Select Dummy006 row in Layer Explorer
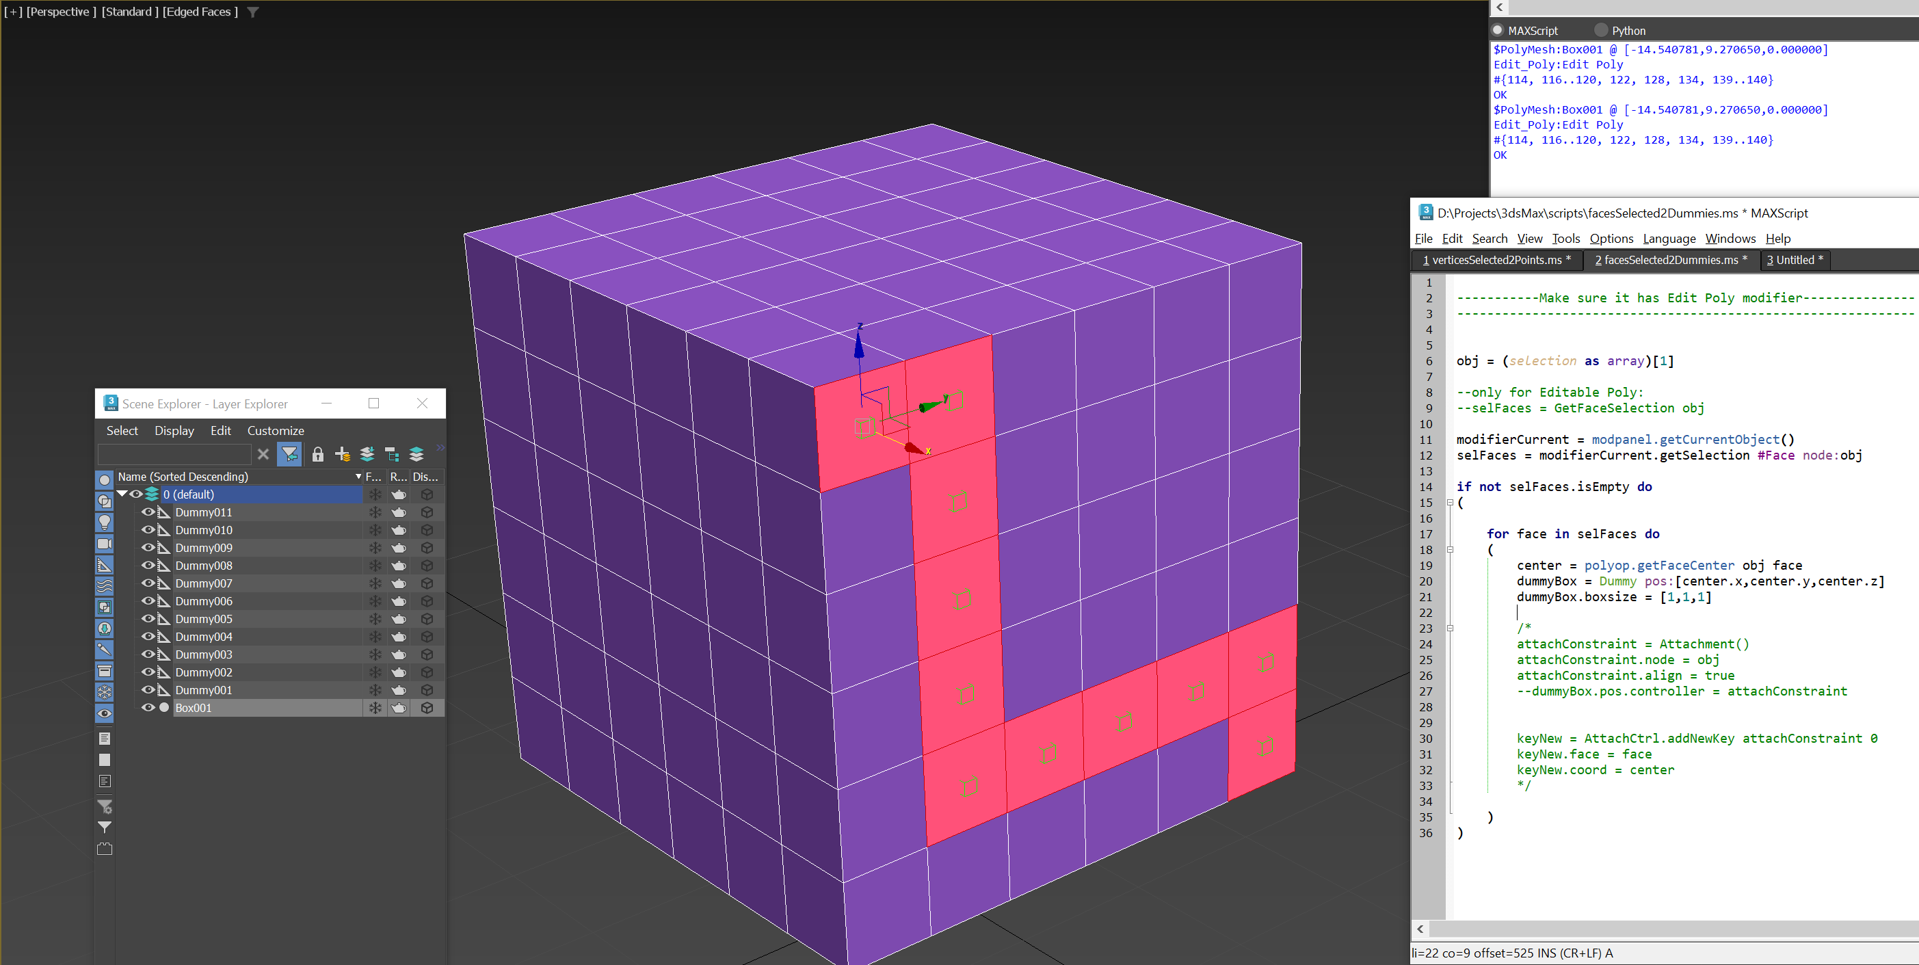 point(268,601)
